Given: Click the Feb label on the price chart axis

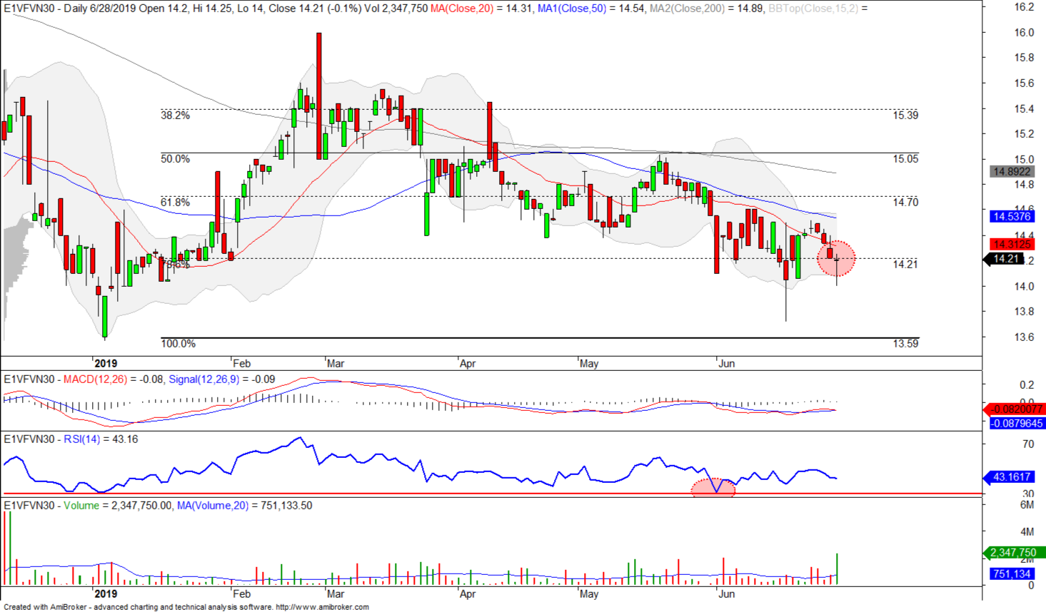Looking at the screenshot, I should [242, 363].
